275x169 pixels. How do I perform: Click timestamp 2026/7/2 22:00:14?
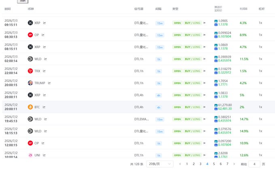click(x=11, y=71)
